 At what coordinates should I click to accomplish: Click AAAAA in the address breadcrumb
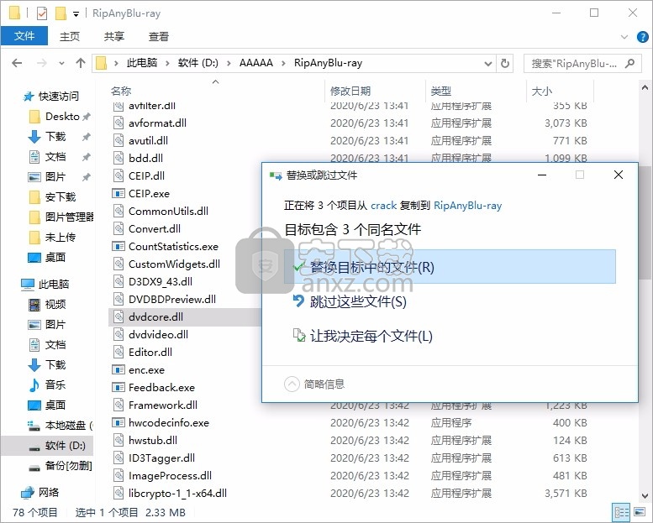[x=256, y=63]
